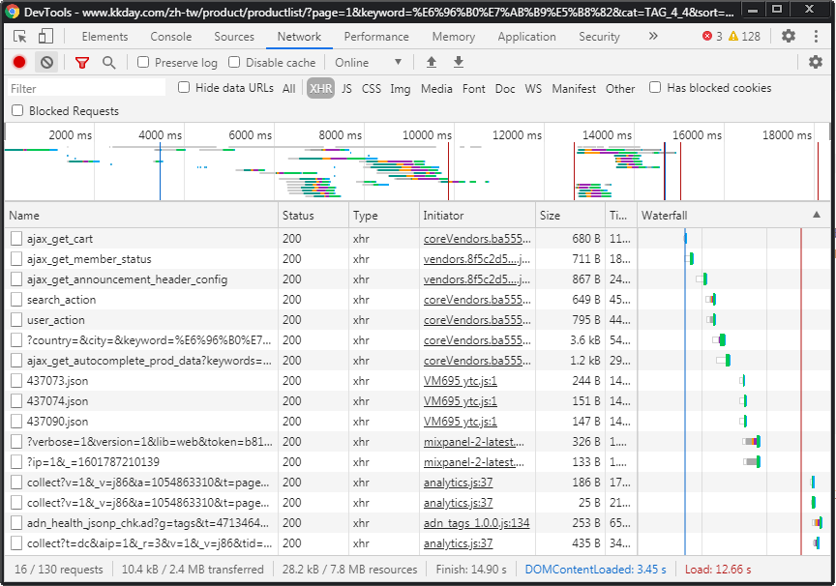Show more tabs chevron

pyautogui.click(x=653, y=36)
